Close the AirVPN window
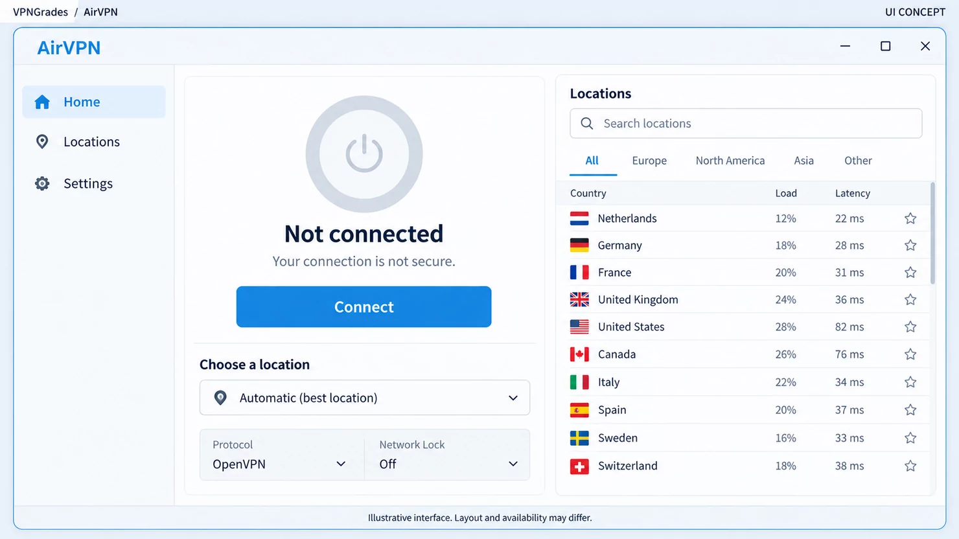 (925, 46)
